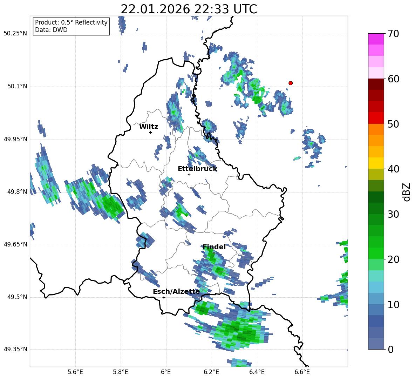Click the colorbar 70 tick label
This screenshot has width=415, height=379.
click(x=393, y=34)
